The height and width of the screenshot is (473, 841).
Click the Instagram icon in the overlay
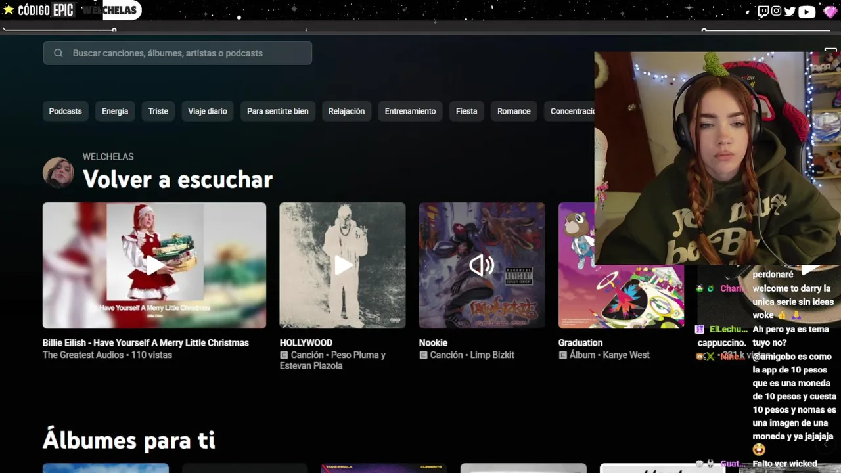[776, 11]
